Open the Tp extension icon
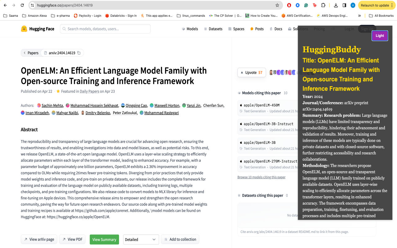The width and height of the screenshot is (397, 248). (314, 5)
